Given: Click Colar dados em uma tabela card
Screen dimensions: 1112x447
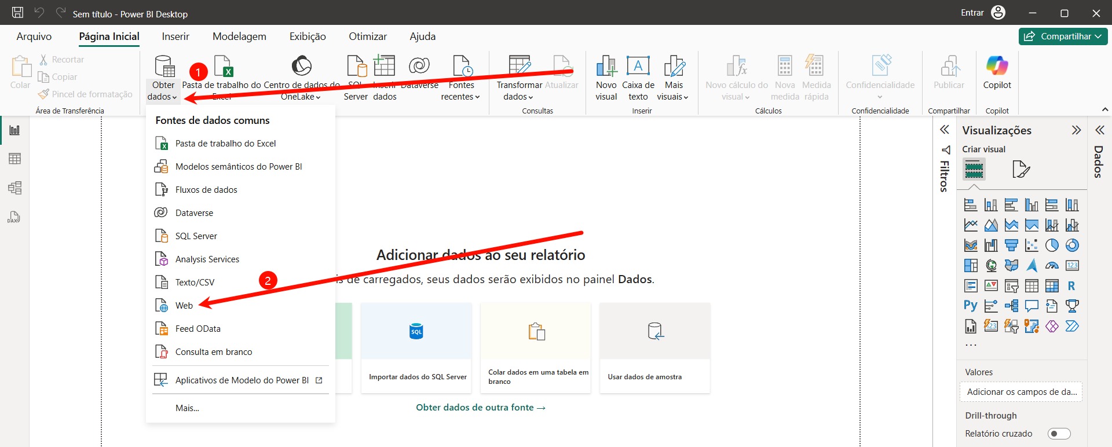Looking at the screenshot, I should pos(536,348).
